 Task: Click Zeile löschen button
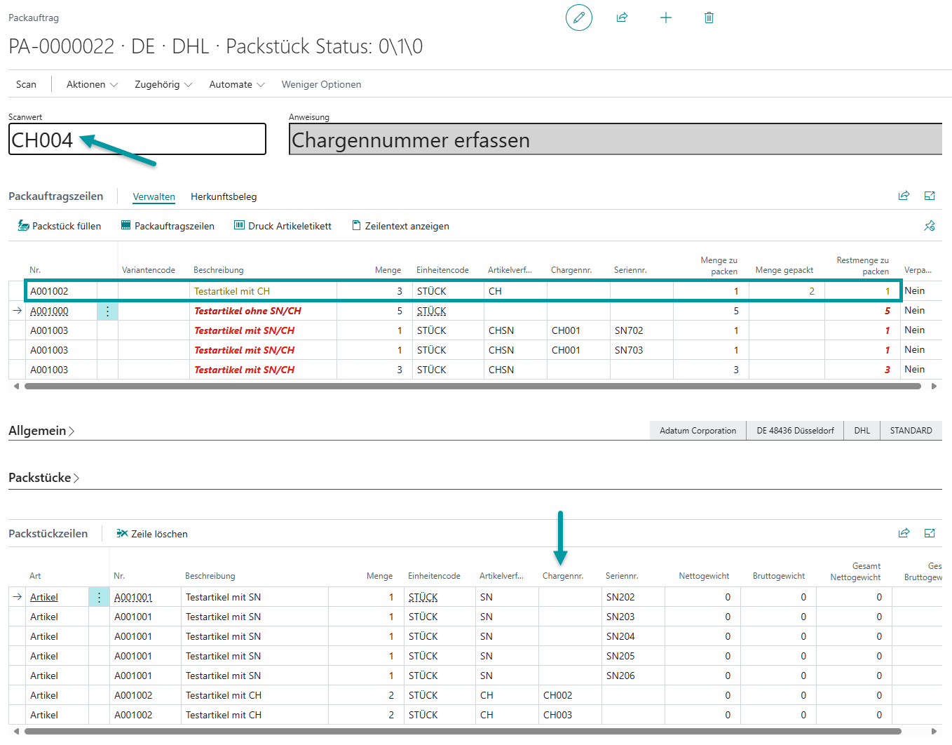tap(152, 534)
